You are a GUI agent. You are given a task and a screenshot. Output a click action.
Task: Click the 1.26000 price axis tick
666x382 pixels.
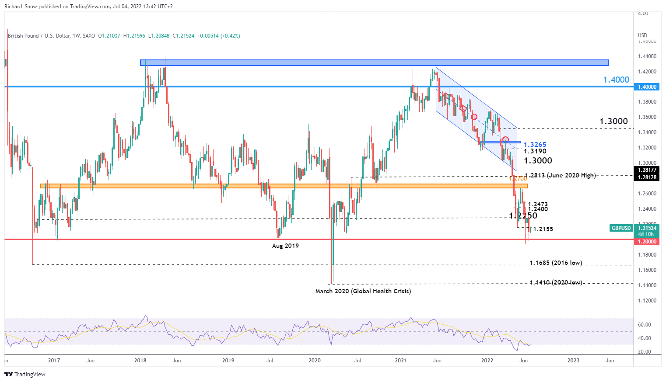pyautogui.click(x=647, y=194)
